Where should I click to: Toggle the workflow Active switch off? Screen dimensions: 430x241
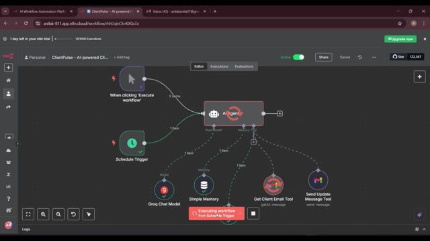tap(298, 57)
